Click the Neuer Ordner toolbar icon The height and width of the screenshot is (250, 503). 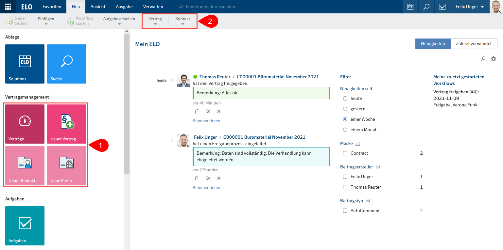coord(9,21)
